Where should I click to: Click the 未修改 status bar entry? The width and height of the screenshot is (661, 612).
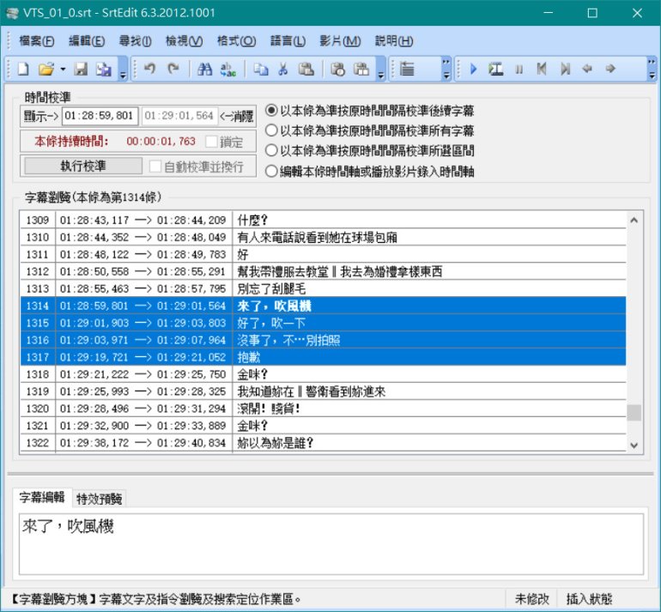532,599
